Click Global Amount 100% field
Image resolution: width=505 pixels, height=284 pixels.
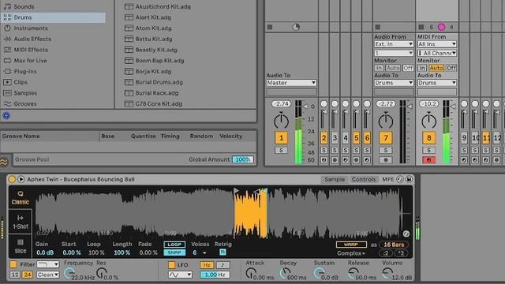(243, 159)
